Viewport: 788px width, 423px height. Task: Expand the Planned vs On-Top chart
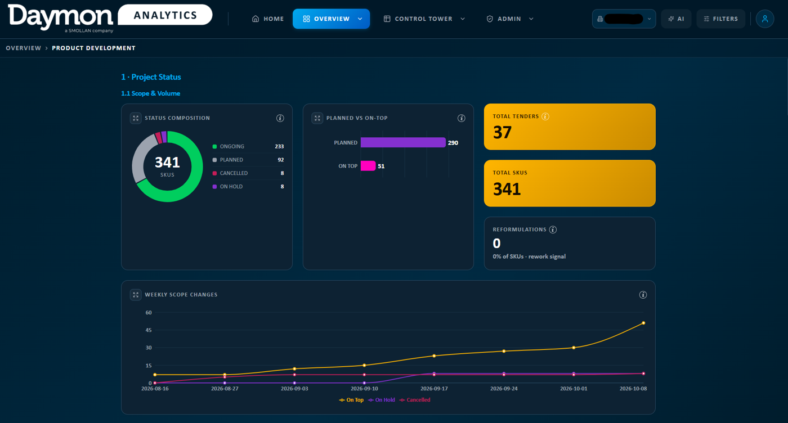pyautogui.click(x=317, y=118)
